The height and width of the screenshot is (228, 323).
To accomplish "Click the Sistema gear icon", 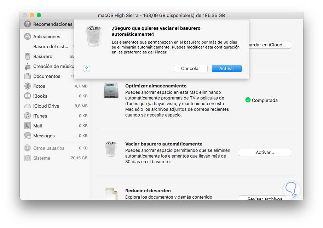I will (x=27, y=158).
